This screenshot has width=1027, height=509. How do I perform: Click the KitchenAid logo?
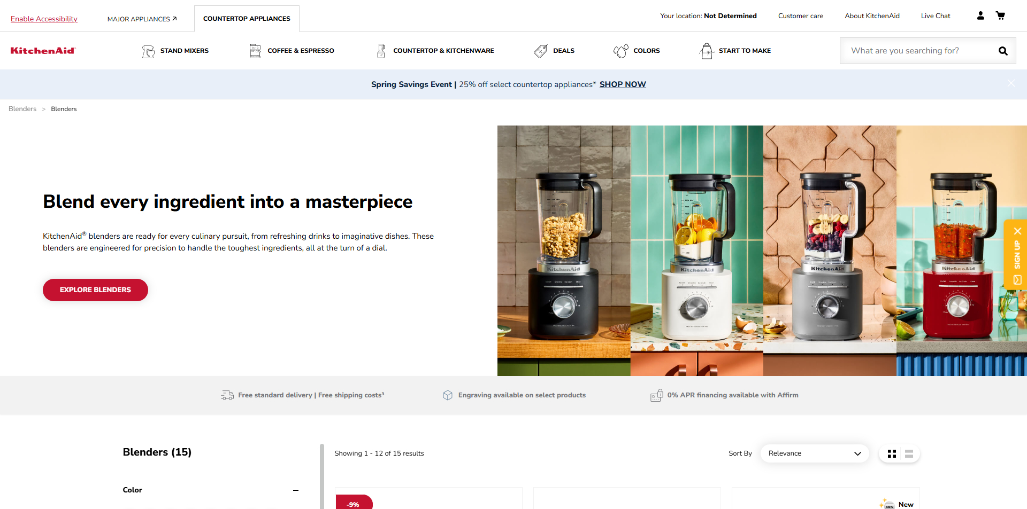(x=43, y=51)
